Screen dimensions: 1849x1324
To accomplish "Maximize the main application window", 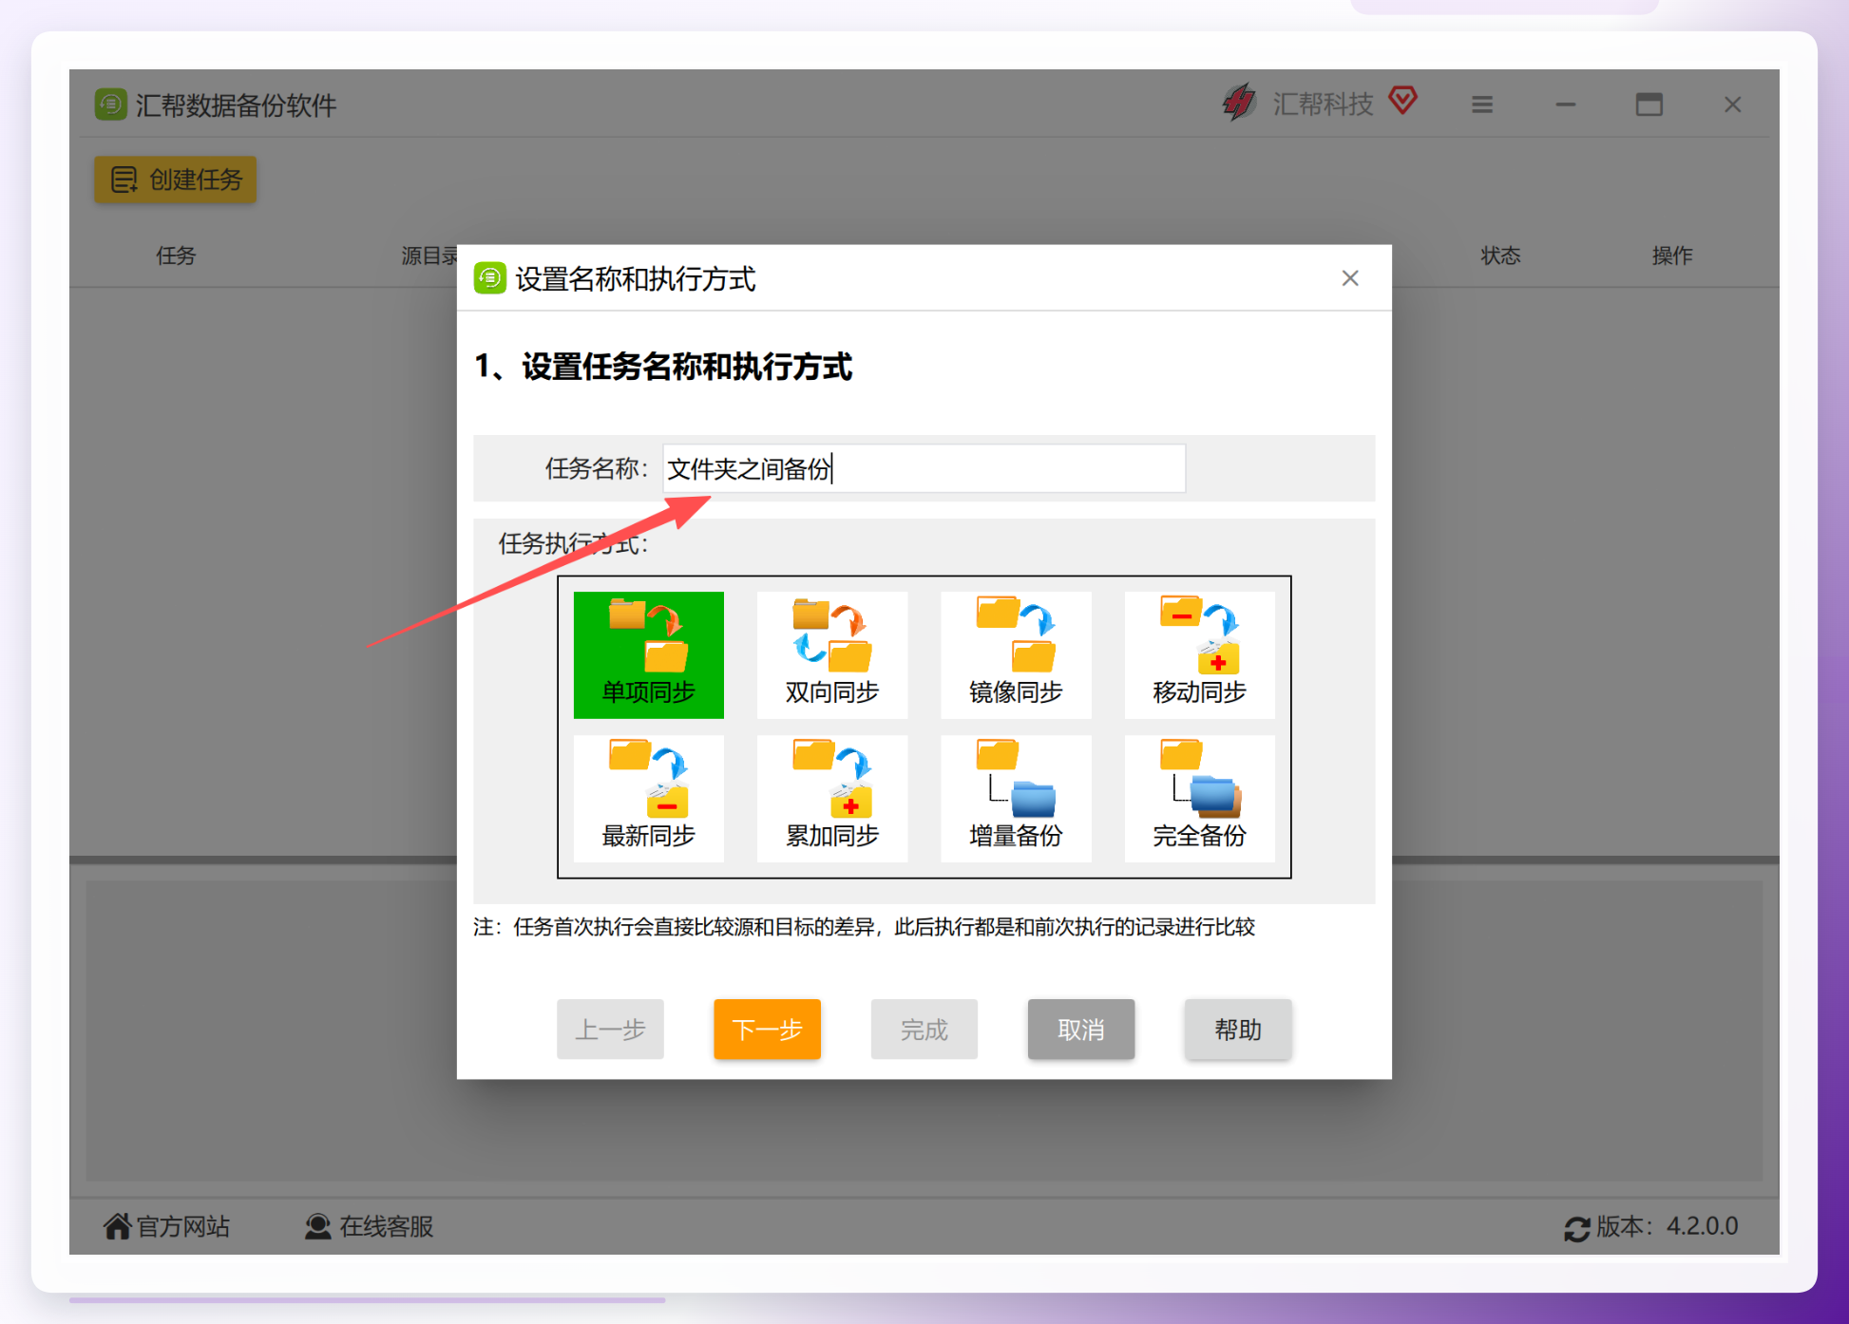I will click(1649, 104).
